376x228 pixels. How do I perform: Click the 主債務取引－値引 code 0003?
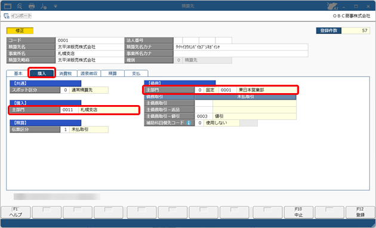point(204,116)
